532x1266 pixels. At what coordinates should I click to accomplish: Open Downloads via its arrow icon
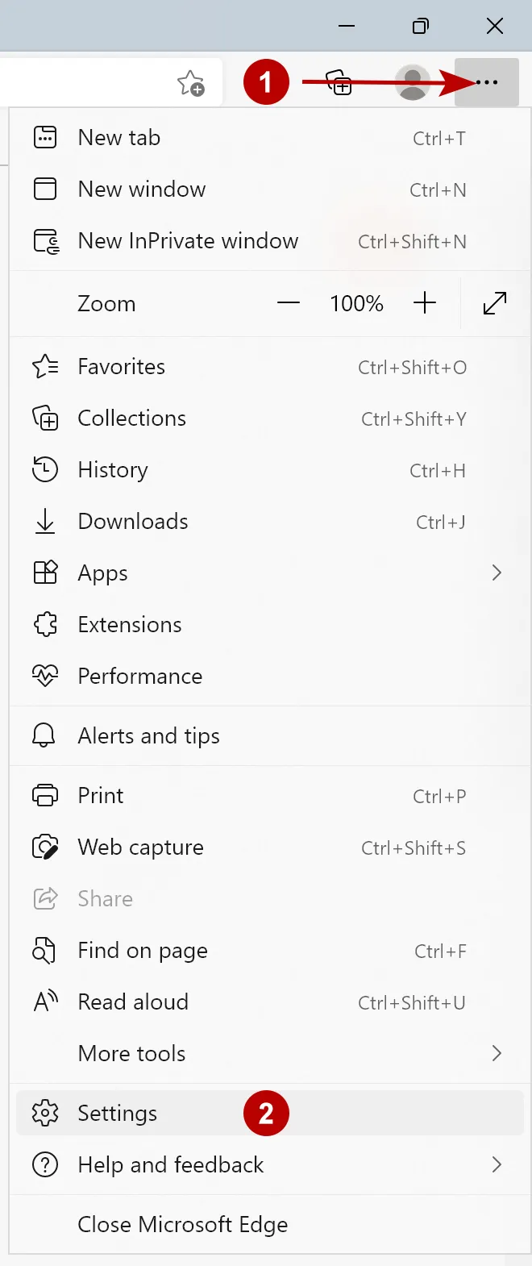[46, 521]
